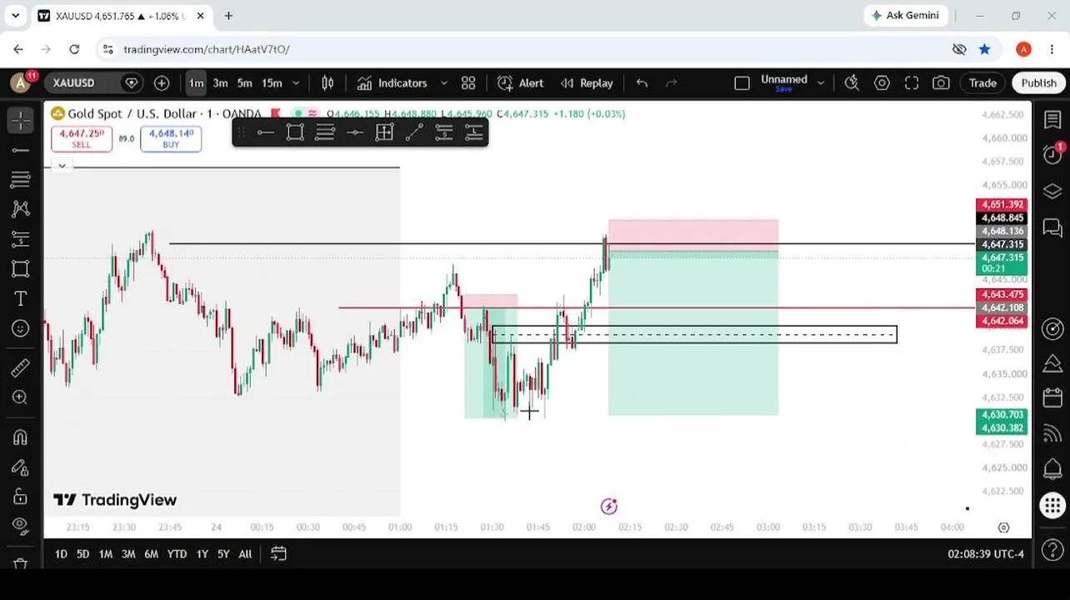
Task: Undo the last chart action
Action: pos(642,82)
